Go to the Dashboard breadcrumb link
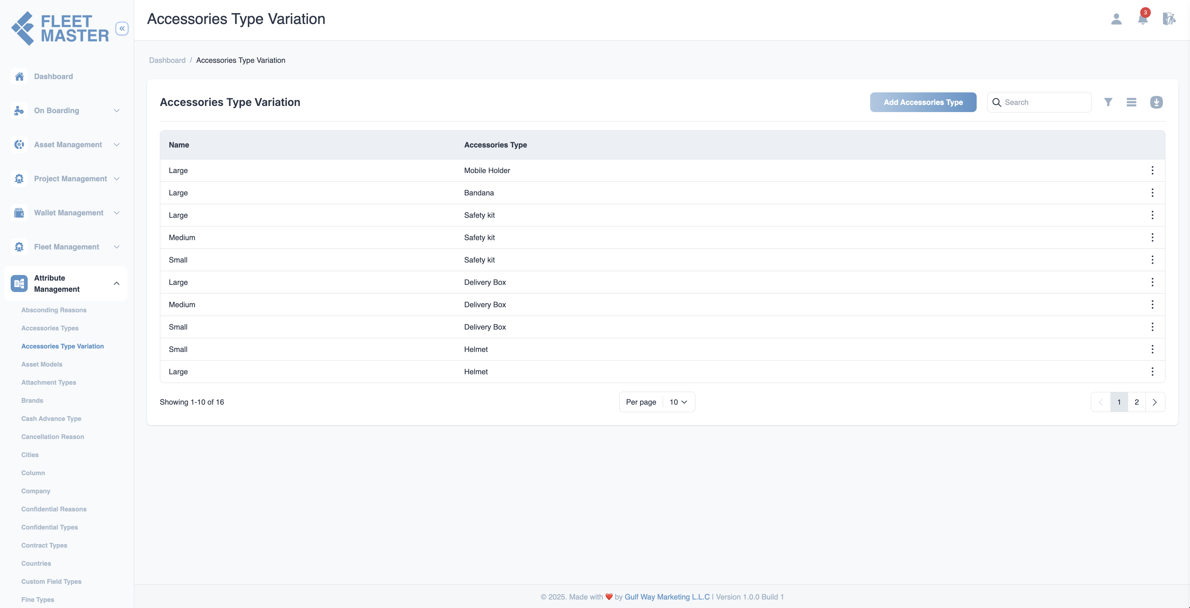 [x=167, y=60]
